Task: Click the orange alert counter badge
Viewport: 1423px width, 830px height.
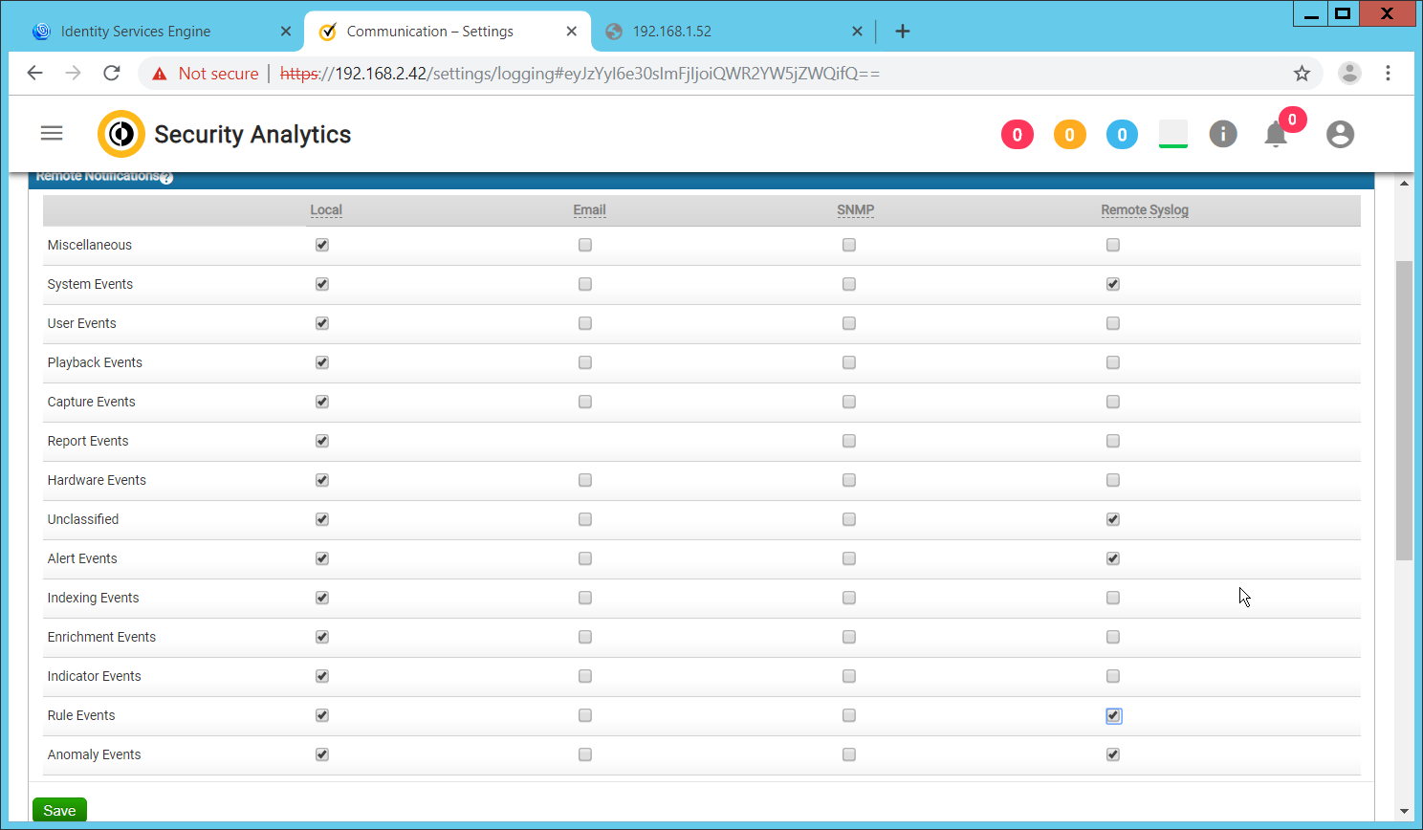Action: (1069, 135)
